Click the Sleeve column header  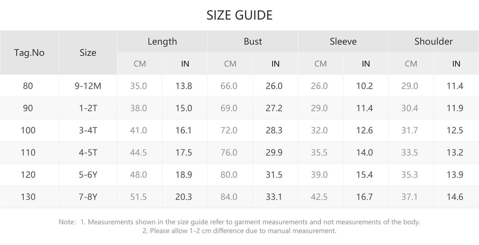pyautogui.click(x=343, y=42)
